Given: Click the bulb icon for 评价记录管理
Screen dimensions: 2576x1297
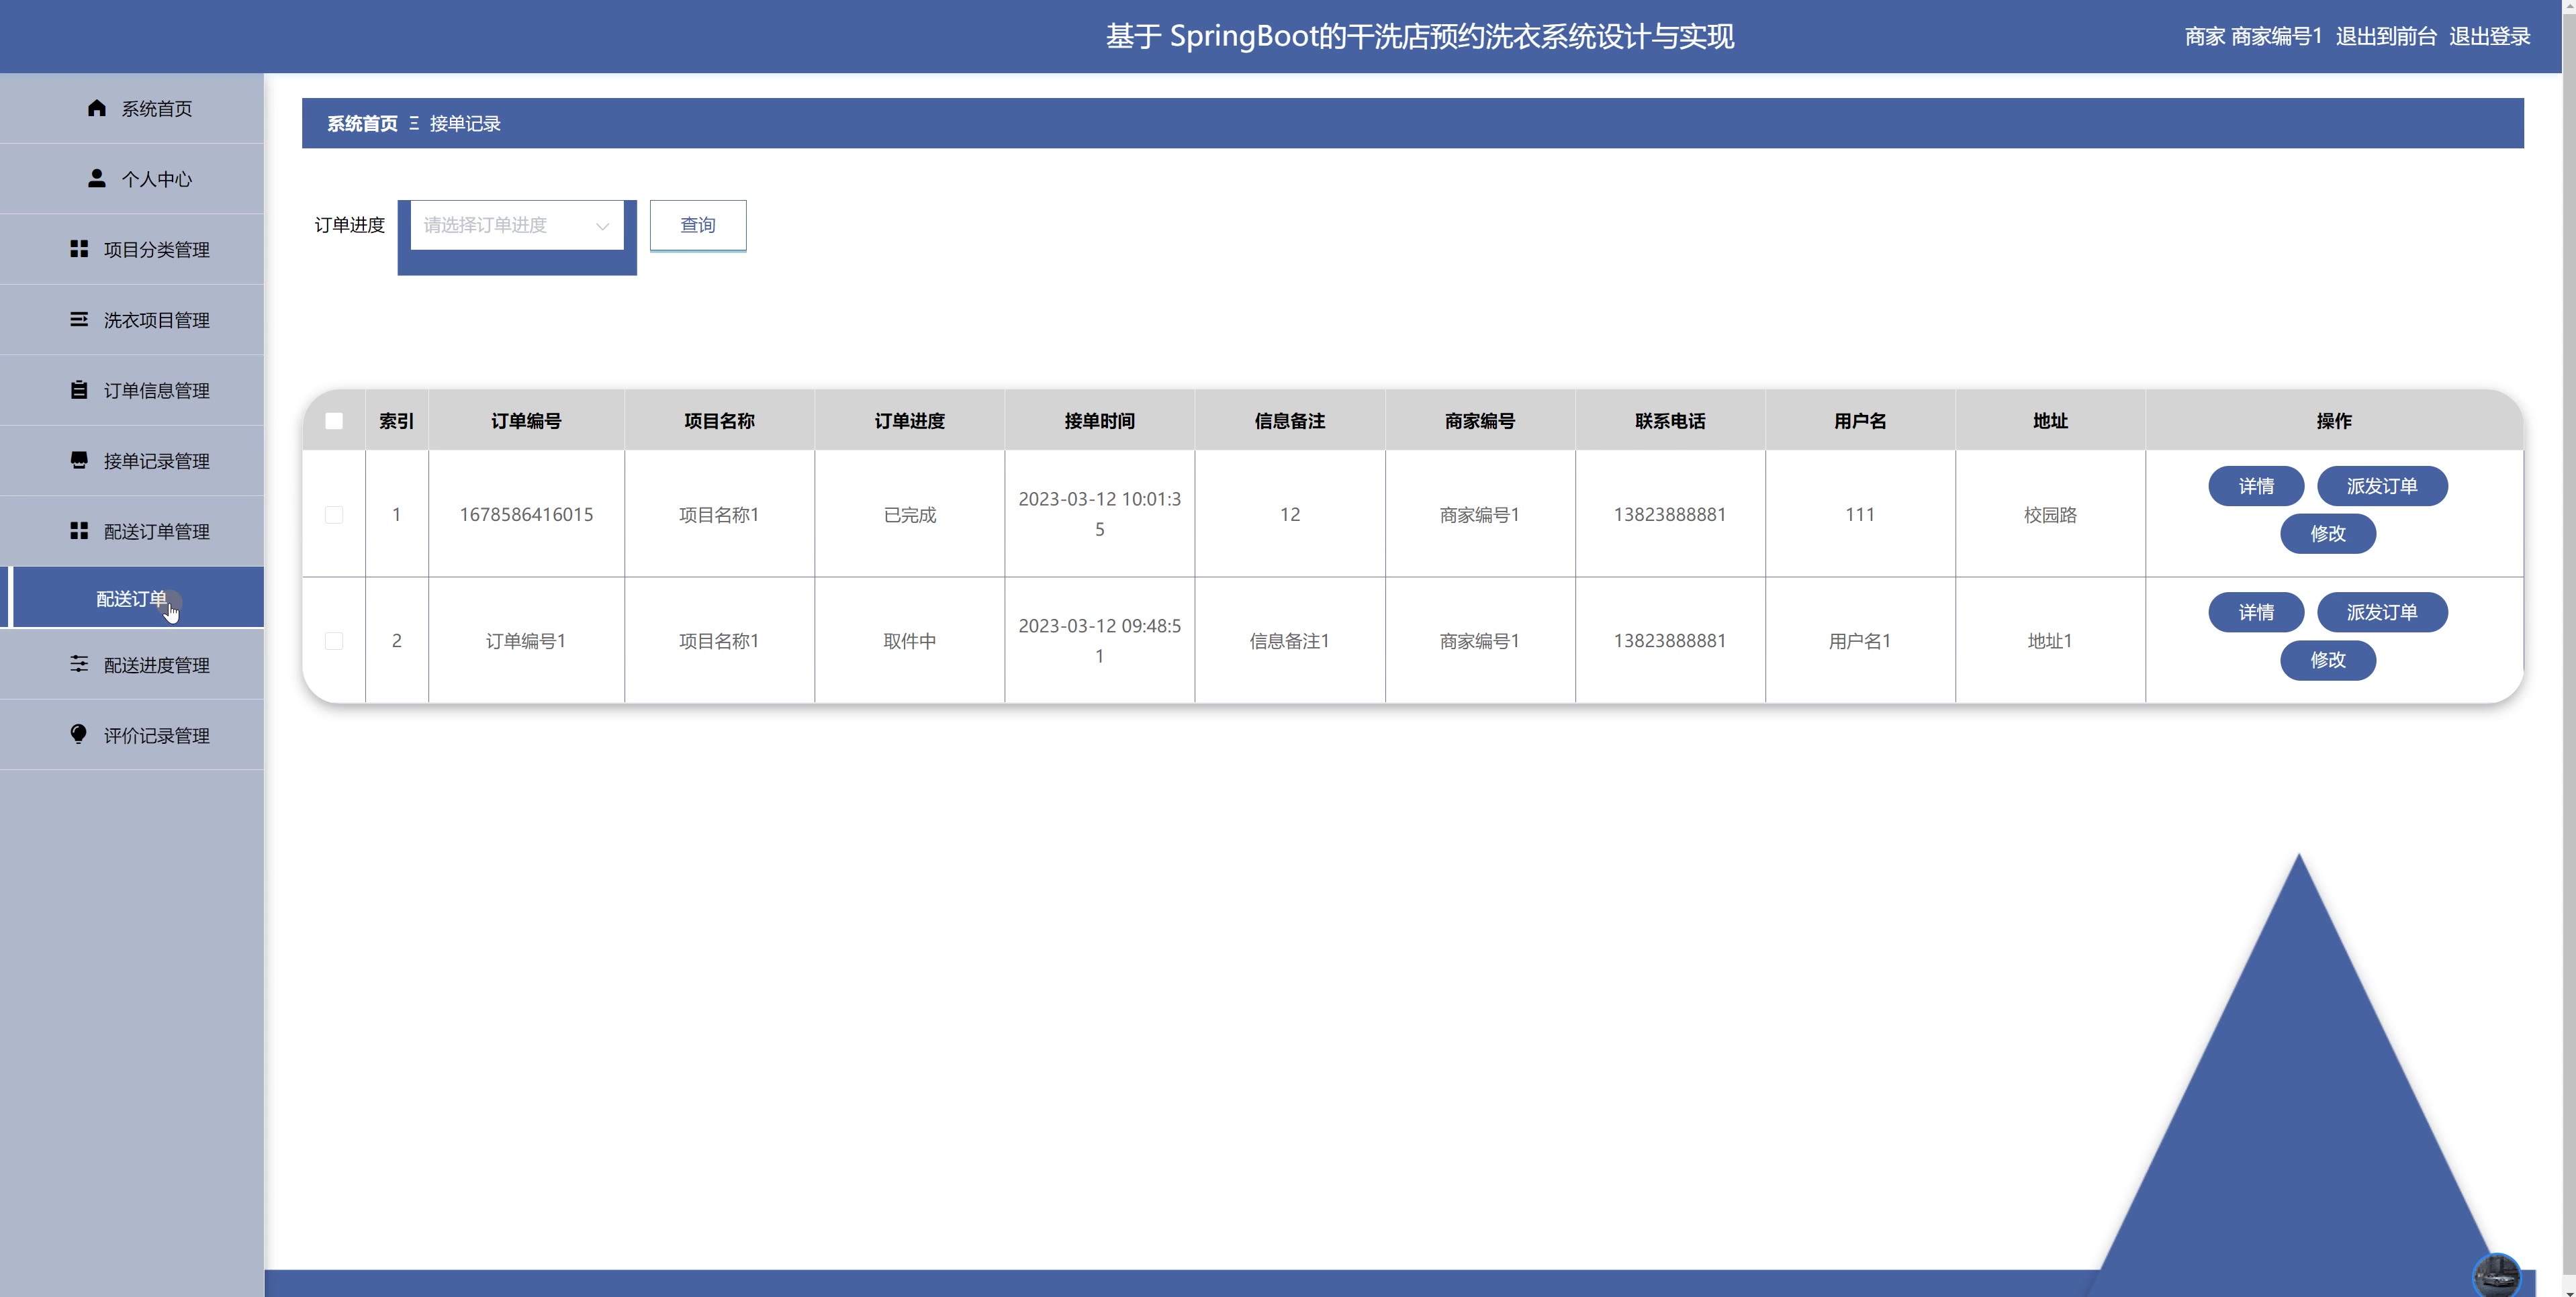Looking at the screenshot, I should coord(79,734).
